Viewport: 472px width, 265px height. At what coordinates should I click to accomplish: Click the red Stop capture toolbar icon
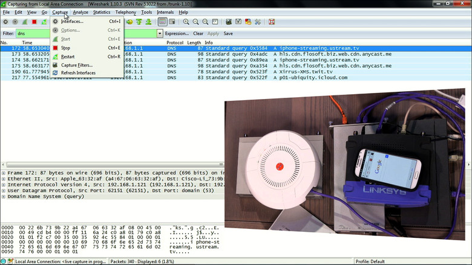tap(34, 22)
